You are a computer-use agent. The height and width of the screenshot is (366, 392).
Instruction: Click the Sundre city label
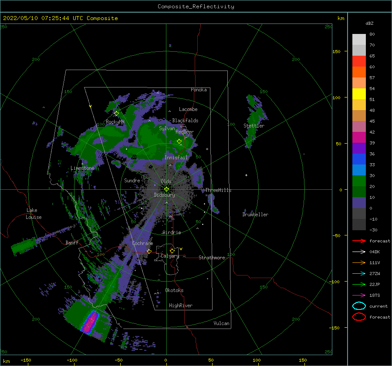click(132, 180)
